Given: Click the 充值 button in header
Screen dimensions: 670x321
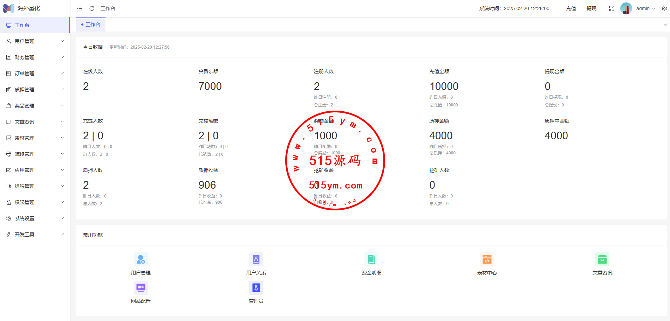Looking at the screenshot, I should click(x=571, y=8).
